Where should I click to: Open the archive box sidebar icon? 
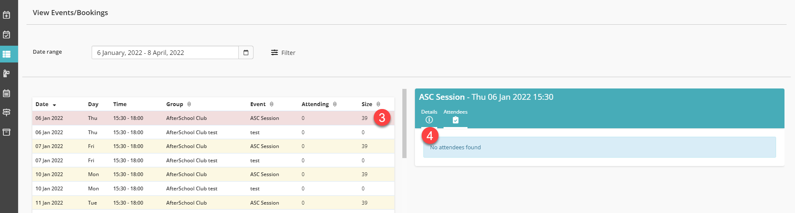pyautogui.click(x=6, y=132)
